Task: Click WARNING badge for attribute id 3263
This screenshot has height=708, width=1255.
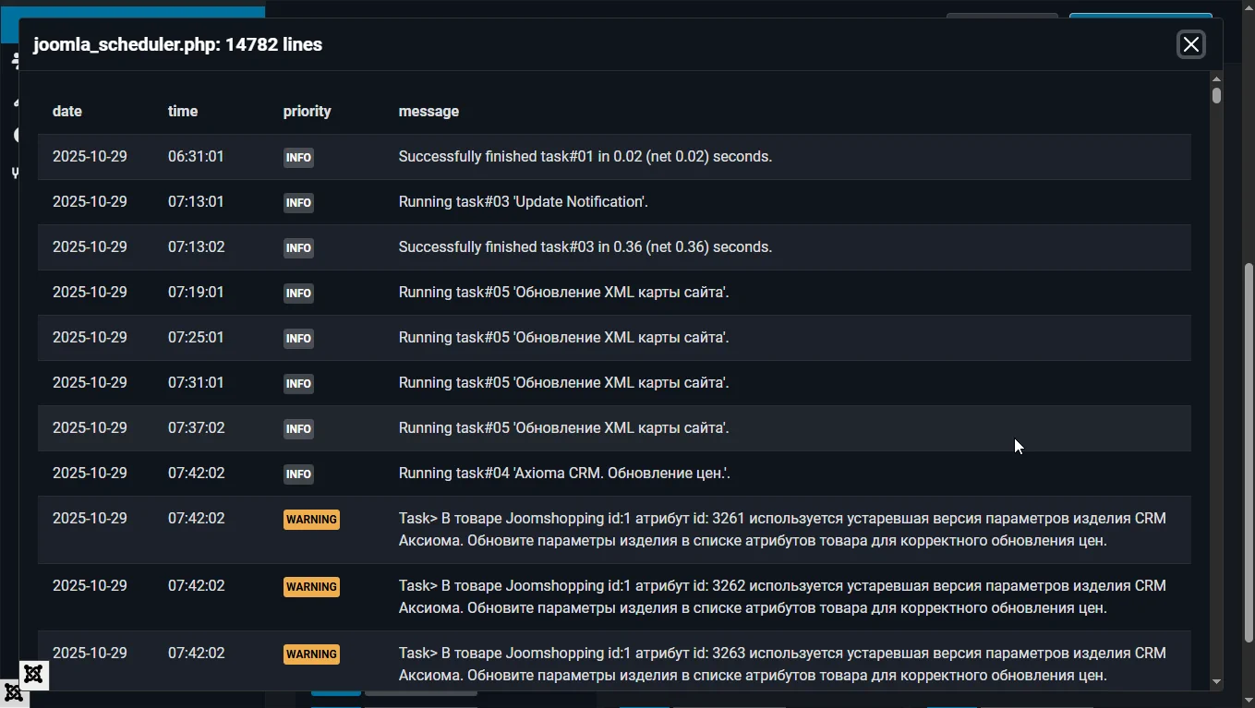Action: point(311,654)
